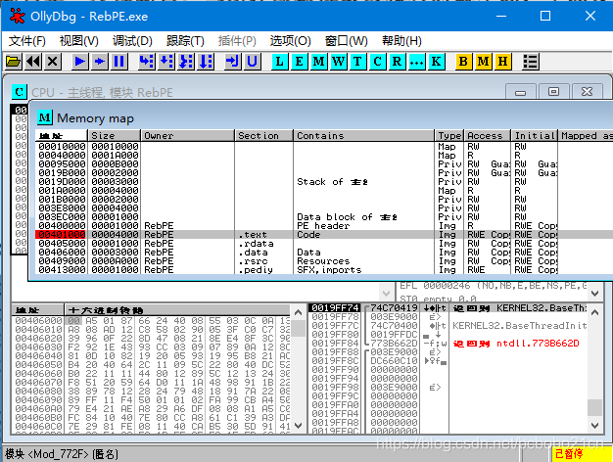Click the Trace into icon

point(186,62)
